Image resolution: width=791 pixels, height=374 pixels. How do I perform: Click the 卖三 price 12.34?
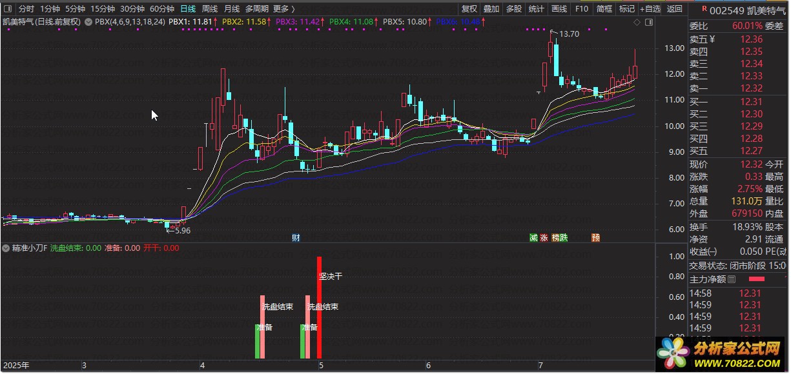tap(751, 64)
